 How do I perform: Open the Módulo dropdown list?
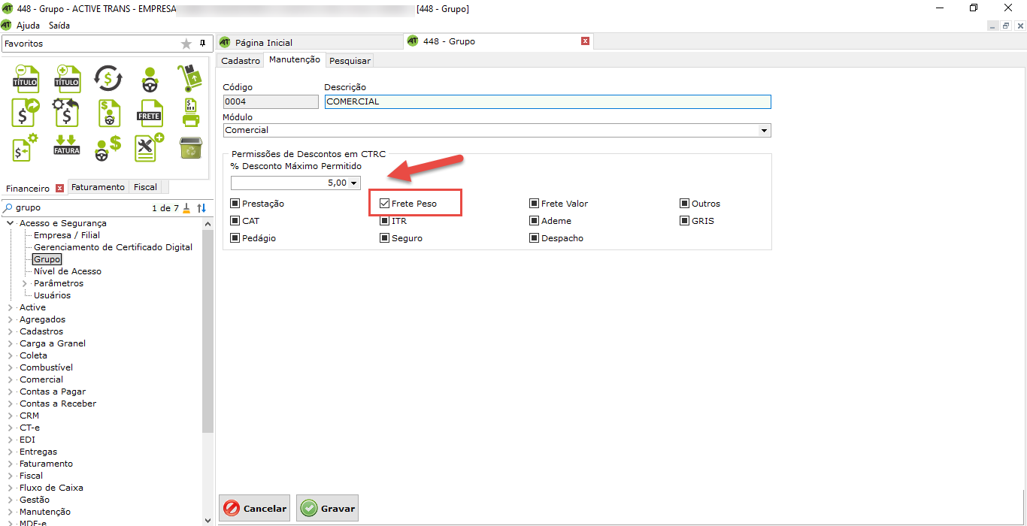[x=764, y=131]
